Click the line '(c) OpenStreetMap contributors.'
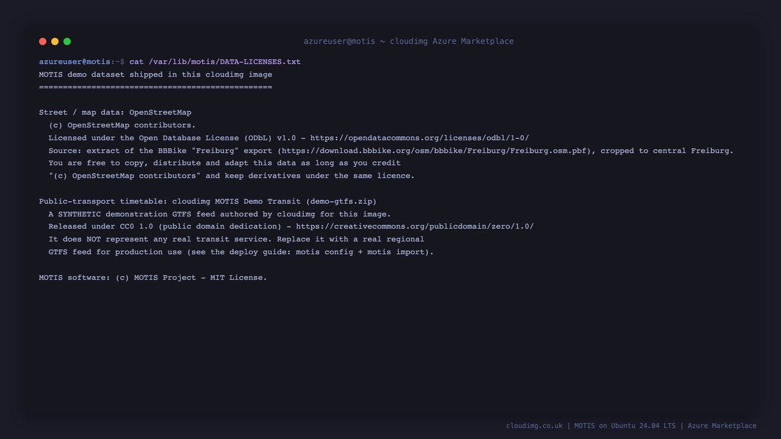 coord(123,125)
